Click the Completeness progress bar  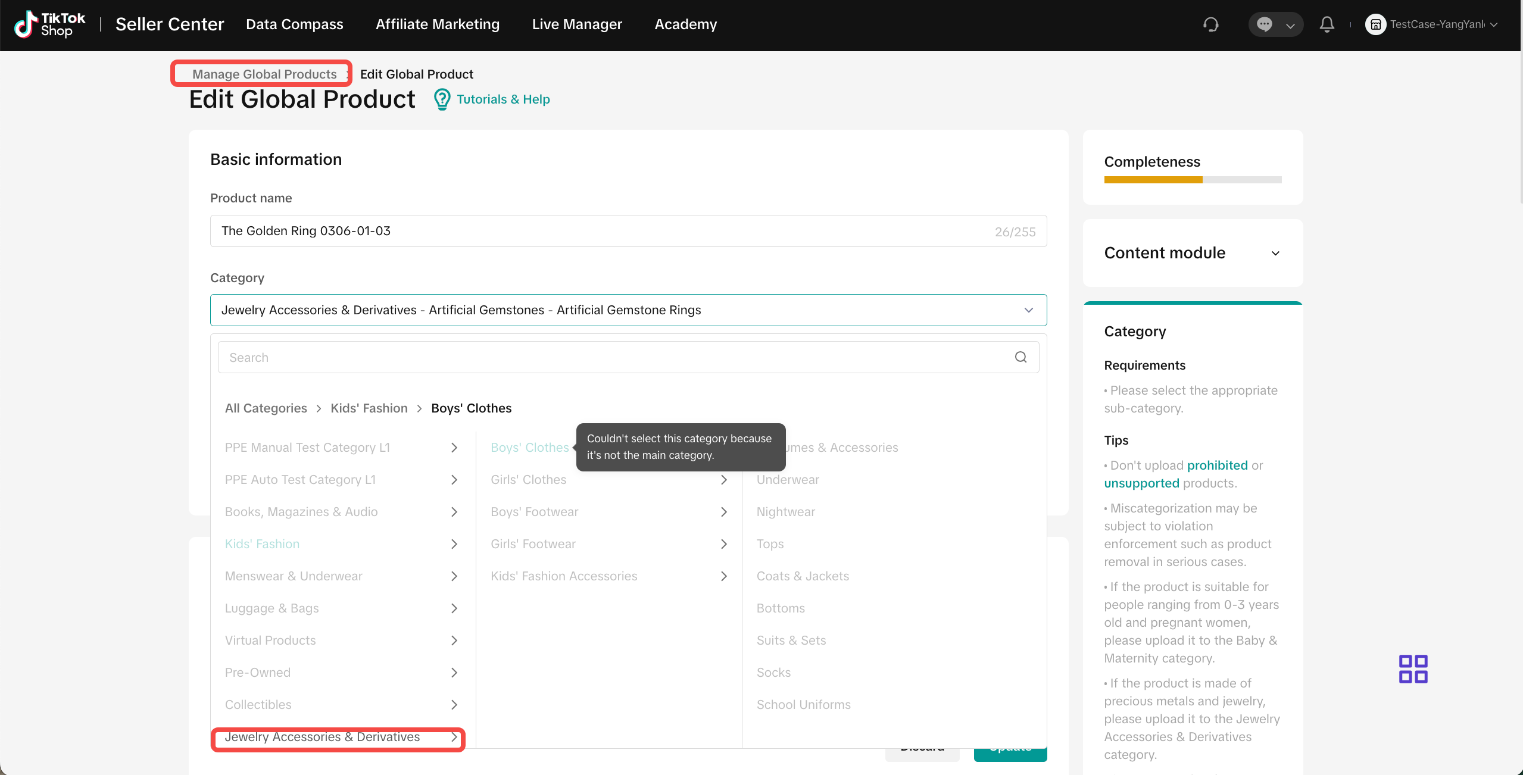[x=1193, y=180]
